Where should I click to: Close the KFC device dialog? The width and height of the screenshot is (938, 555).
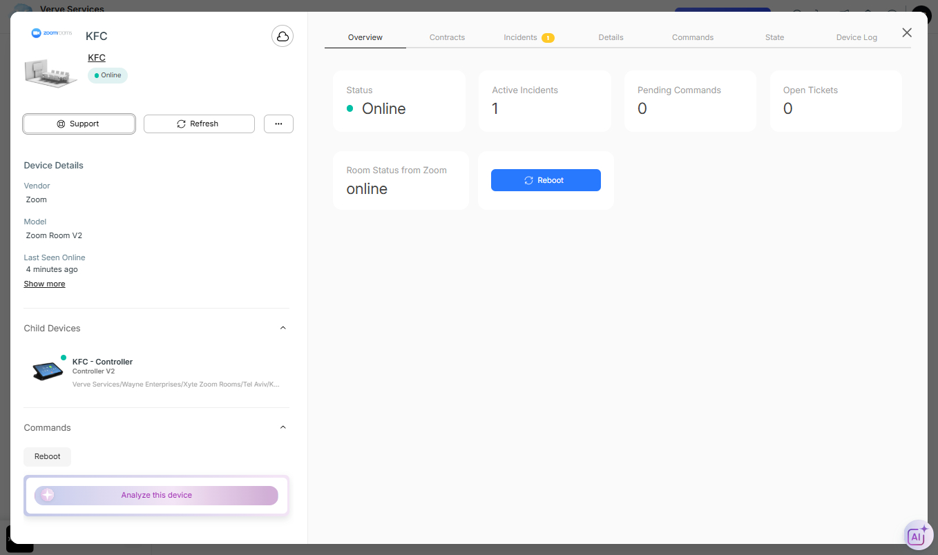[907, 32]
